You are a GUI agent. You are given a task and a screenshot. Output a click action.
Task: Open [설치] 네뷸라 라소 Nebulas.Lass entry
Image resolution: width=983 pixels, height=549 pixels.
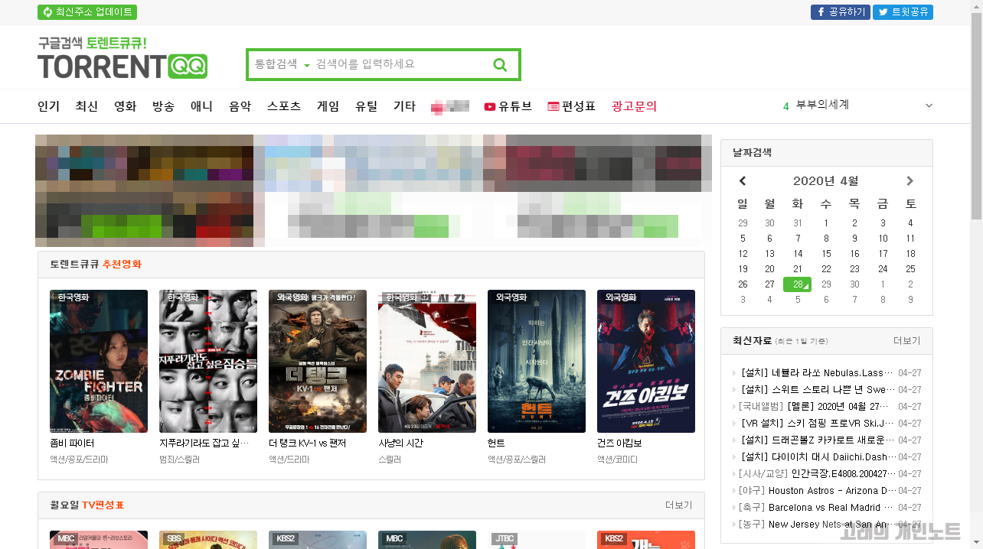click(817, 373)
